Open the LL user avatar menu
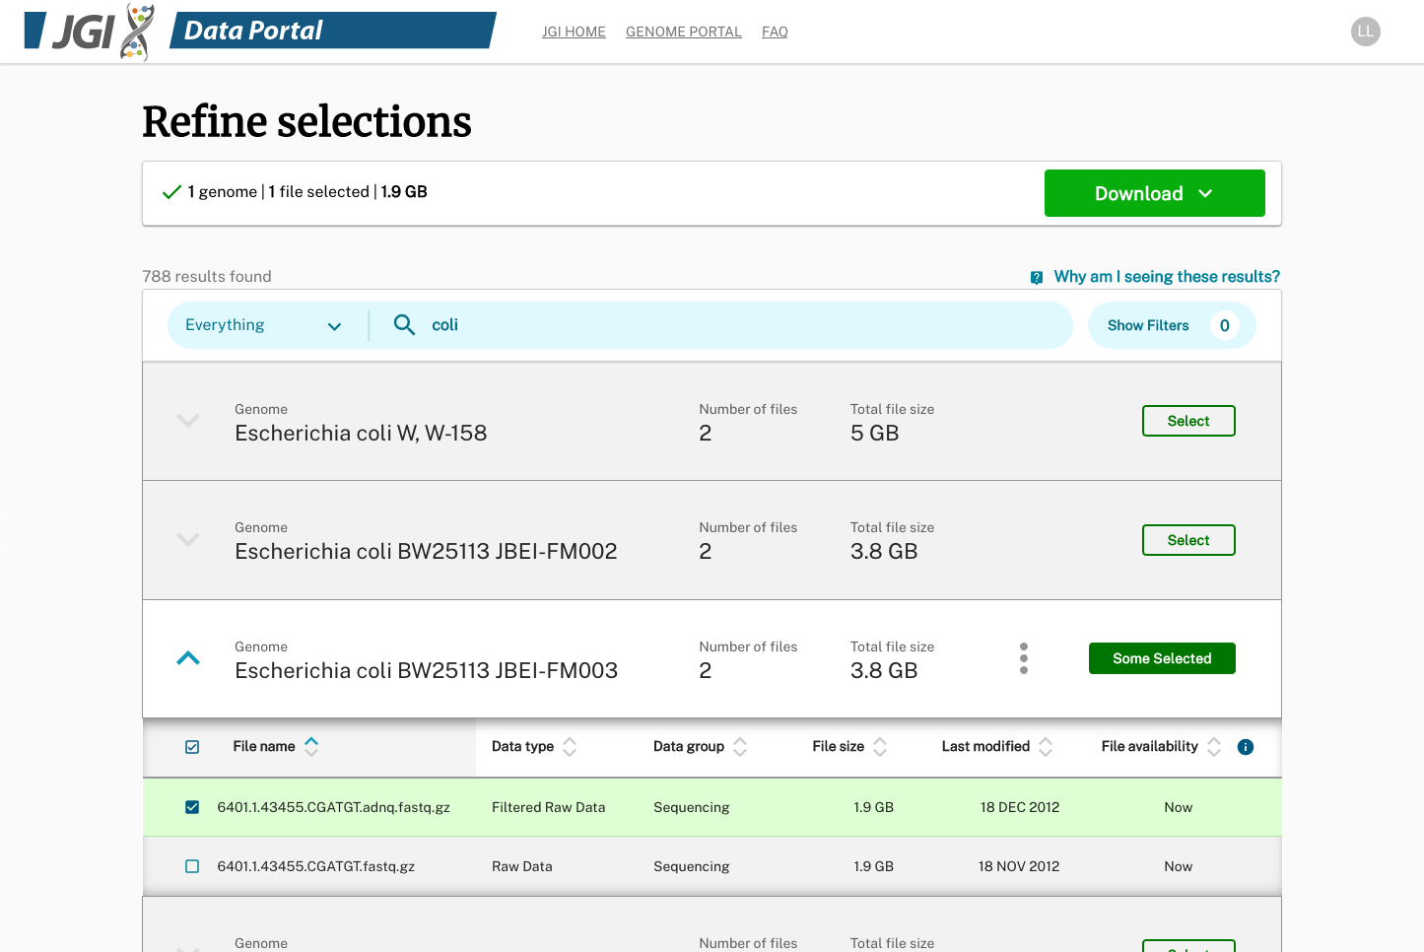Viewport: 1424px width, 952px height. (1365, 32)
